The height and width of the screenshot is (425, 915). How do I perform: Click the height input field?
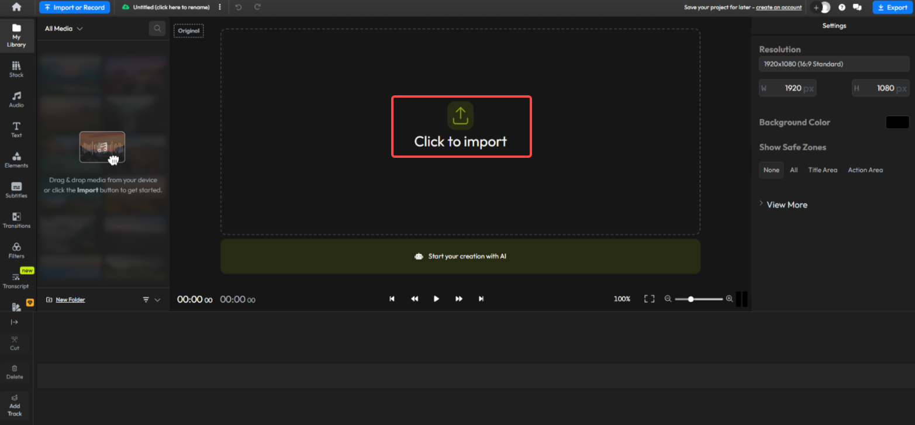pos(881,88)
